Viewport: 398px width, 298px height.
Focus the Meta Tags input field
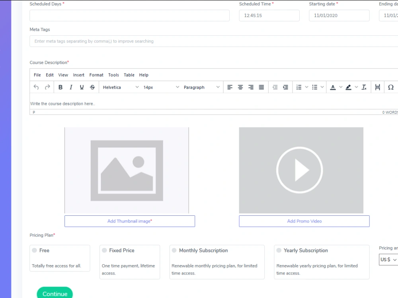pyautogui.click(x=214, y=41)
